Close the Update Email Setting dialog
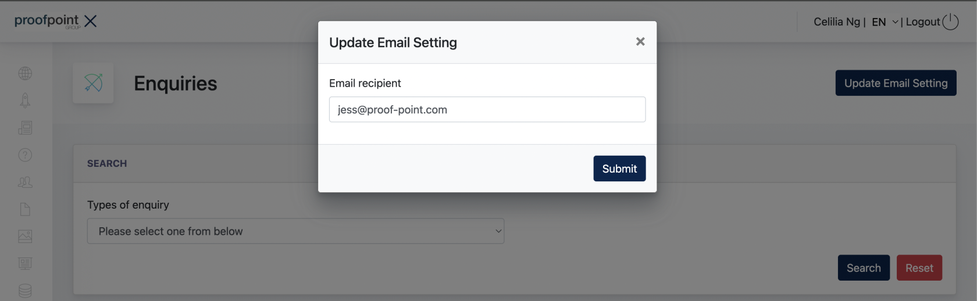The width and height of the screenshot is (977, 301). click(640, 41)
